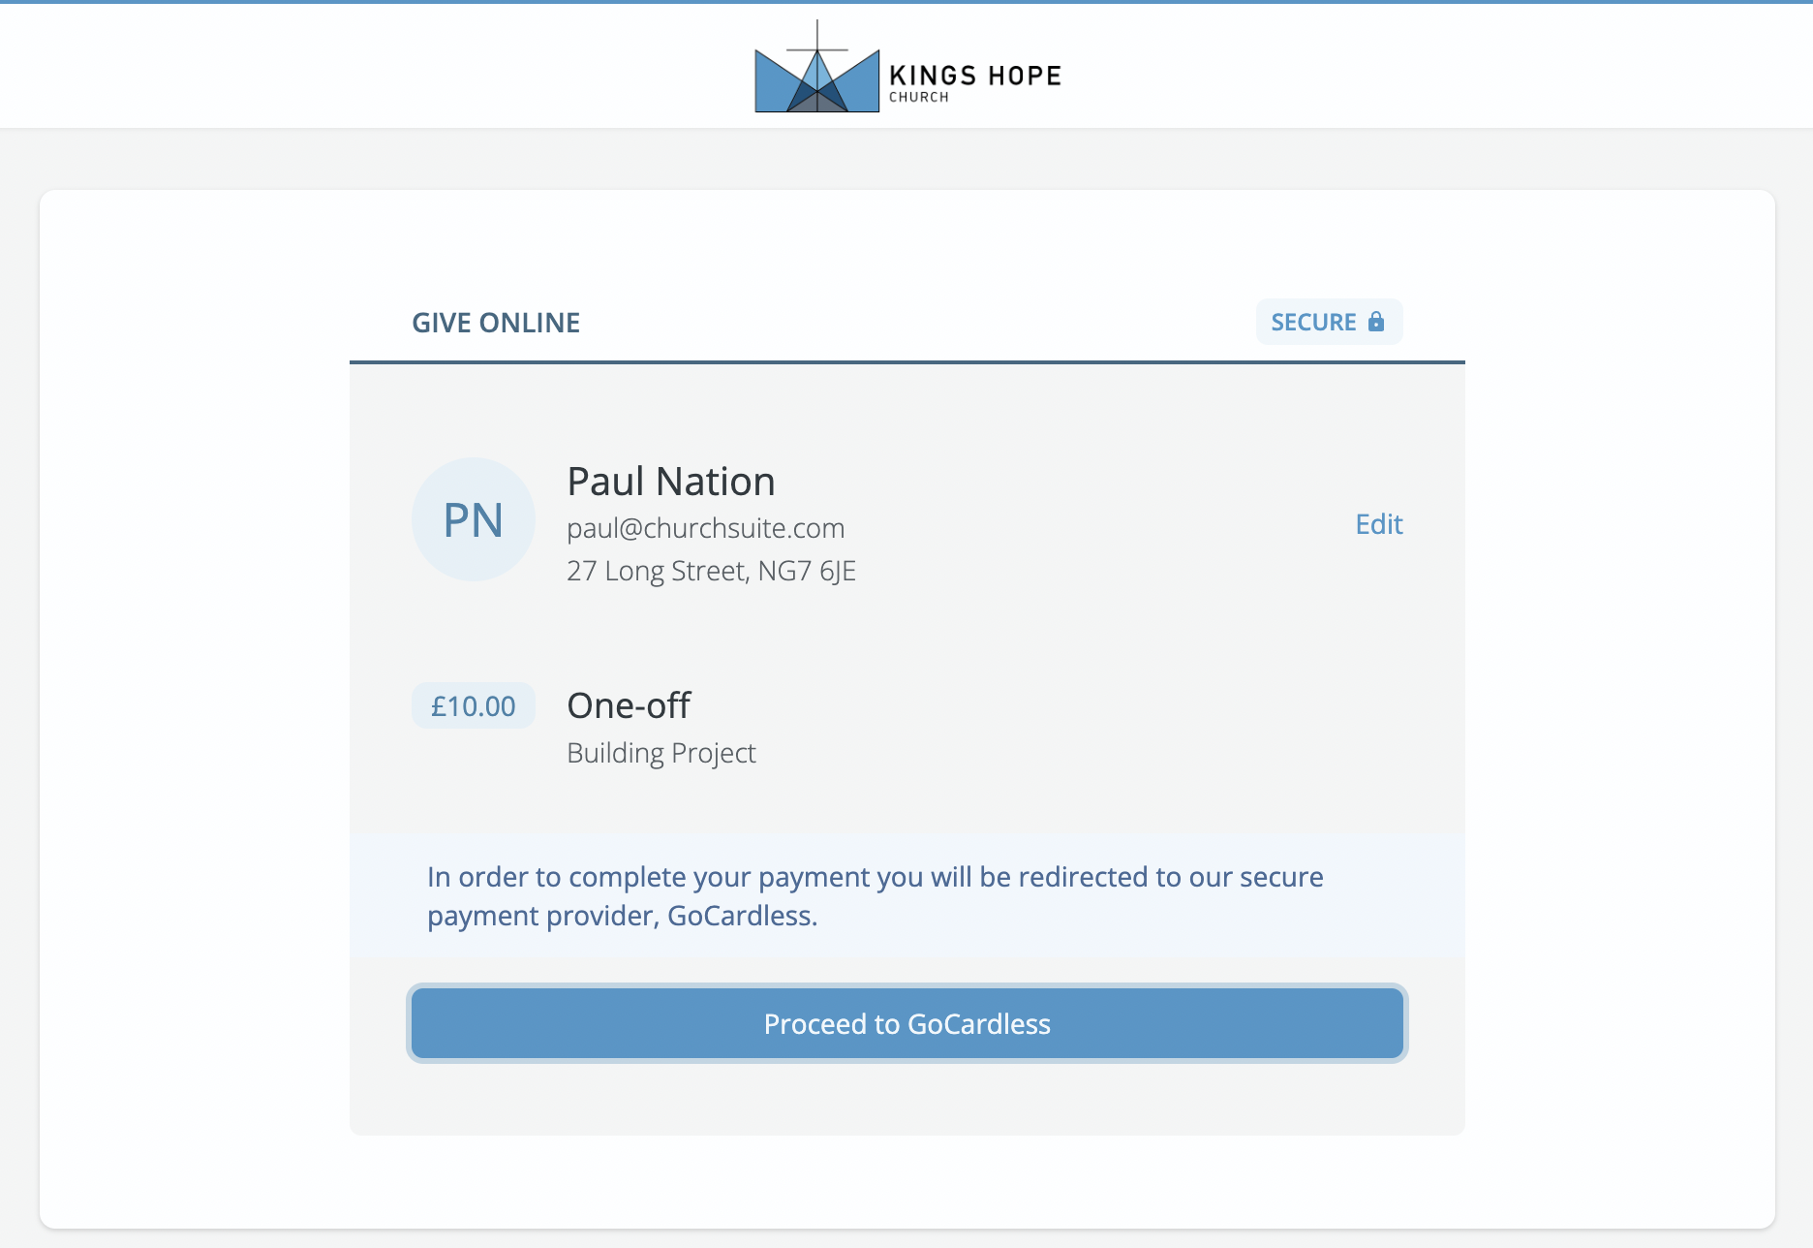Select the name Paul Nation
Screen dimensions: 1813x1248
pos(670,482)
